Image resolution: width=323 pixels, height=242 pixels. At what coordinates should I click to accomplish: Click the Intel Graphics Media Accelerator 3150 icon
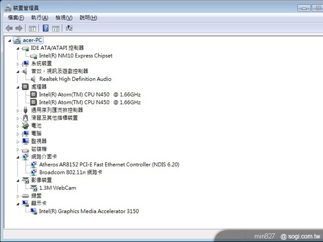pos(34,211)
